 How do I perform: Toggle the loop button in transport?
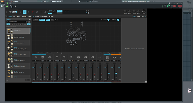click(x=37, y=12)
